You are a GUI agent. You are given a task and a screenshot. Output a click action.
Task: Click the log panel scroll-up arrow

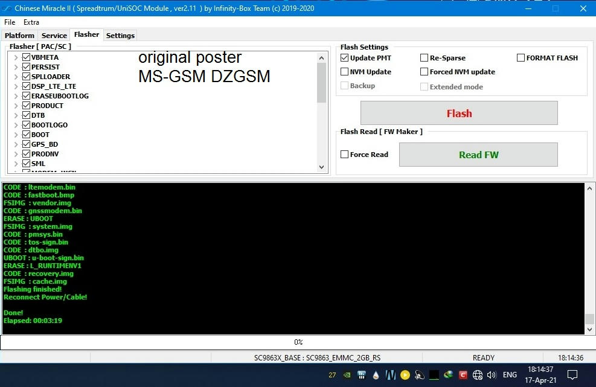tap(589, 188)
